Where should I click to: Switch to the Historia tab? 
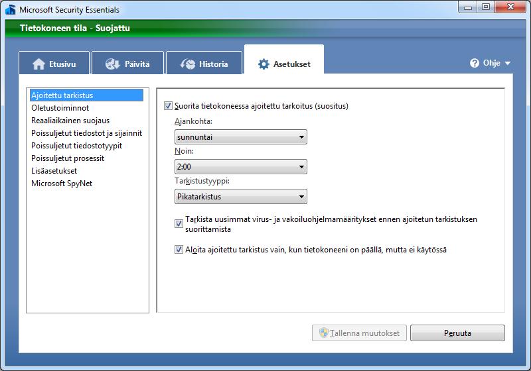[x=204, y=63]
